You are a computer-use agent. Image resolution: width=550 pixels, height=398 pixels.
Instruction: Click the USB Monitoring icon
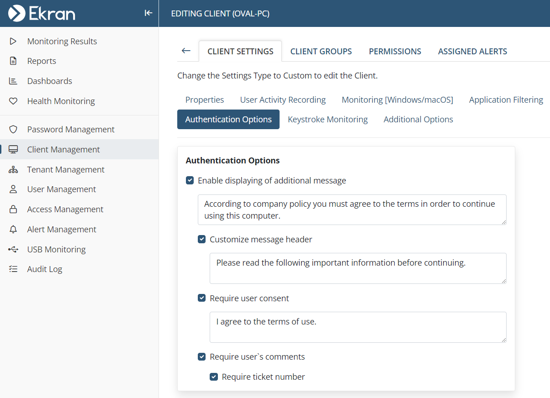(x=13, y=250)
